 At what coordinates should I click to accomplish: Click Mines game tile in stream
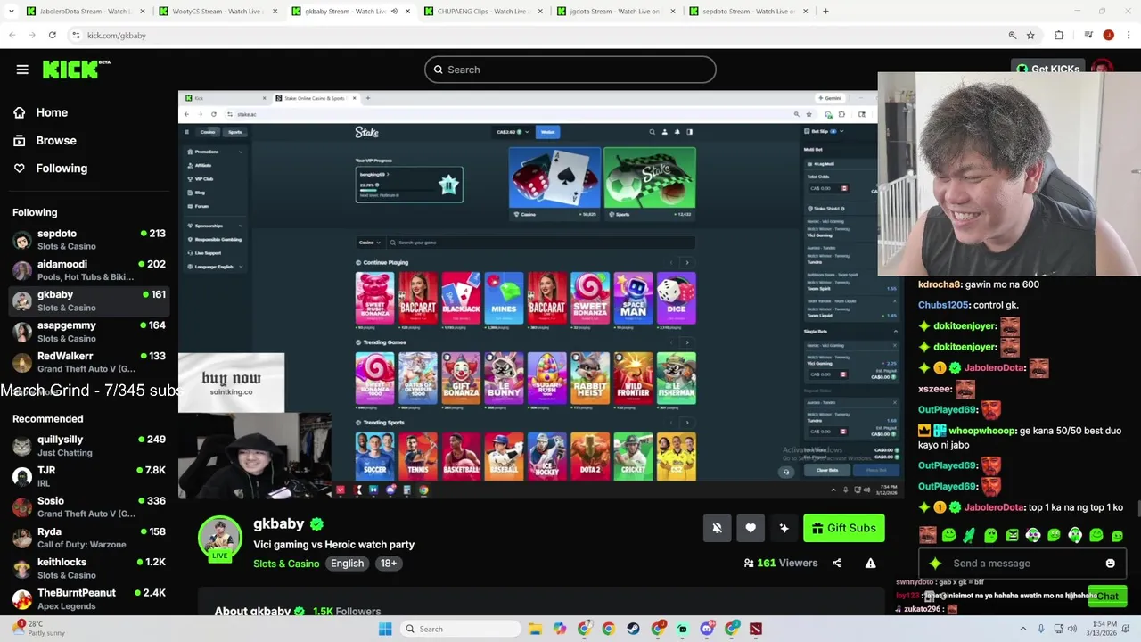504,298
